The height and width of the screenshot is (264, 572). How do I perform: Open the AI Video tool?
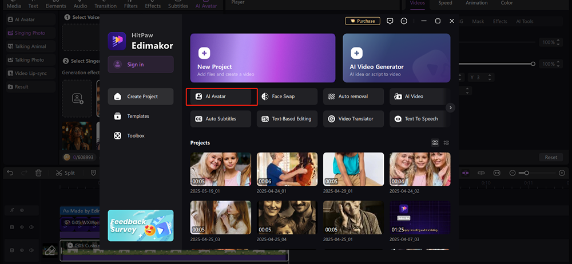pos(418,97)
